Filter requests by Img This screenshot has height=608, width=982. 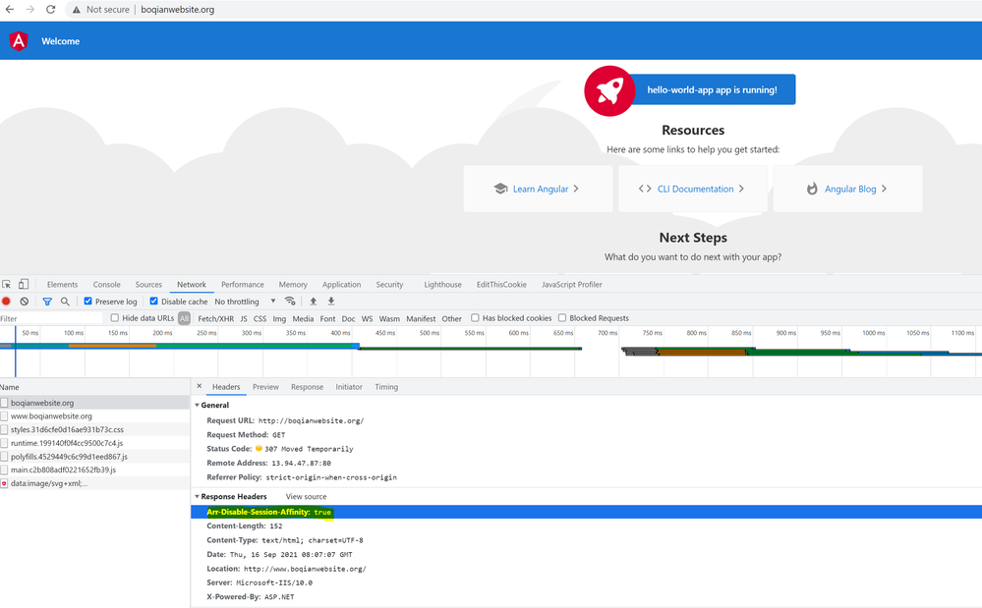pyautogui.click(x=279, y=318)
